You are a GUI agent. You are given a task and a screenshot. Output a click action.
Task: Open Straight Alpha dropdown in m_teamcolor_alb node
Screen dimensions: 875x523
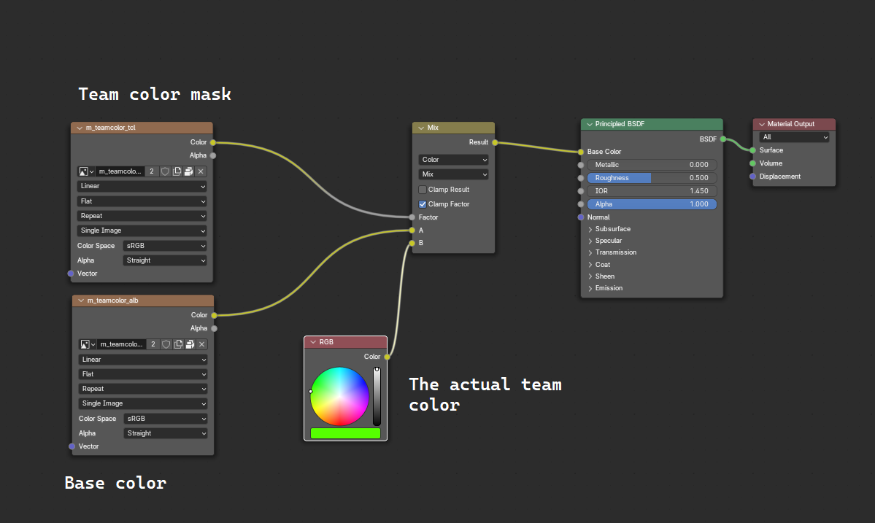(166, 433)
